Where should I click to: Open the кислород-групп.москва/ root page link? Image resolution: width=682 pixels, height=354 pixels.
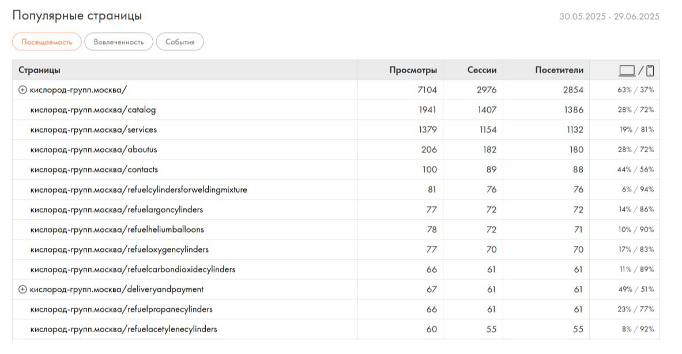pos(78,91)
